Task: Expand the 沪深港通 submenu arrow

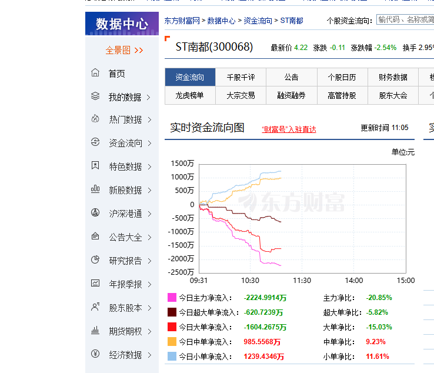Action: pos(149,214)
